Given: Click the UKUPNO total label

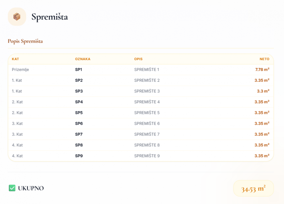Looking at the screenshot, I should coord(31,188).
